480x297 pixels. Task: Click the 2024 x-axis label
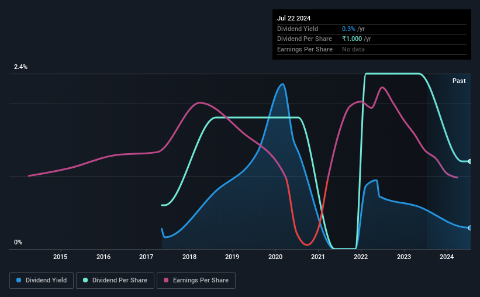tap(447, 257)
